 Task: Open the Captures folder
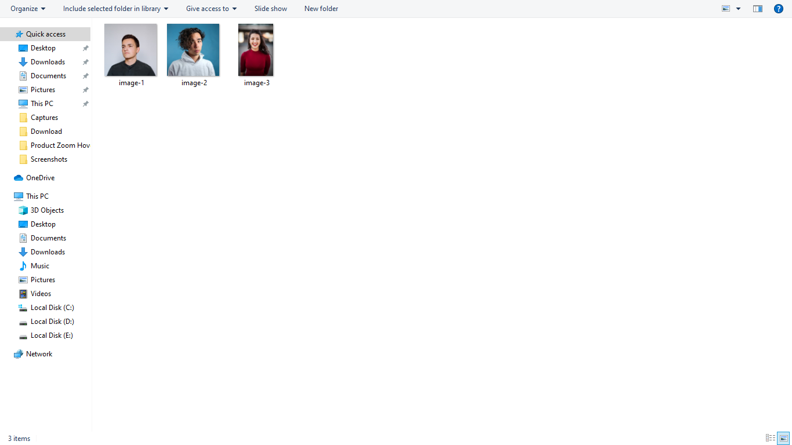tap(45, 117)
